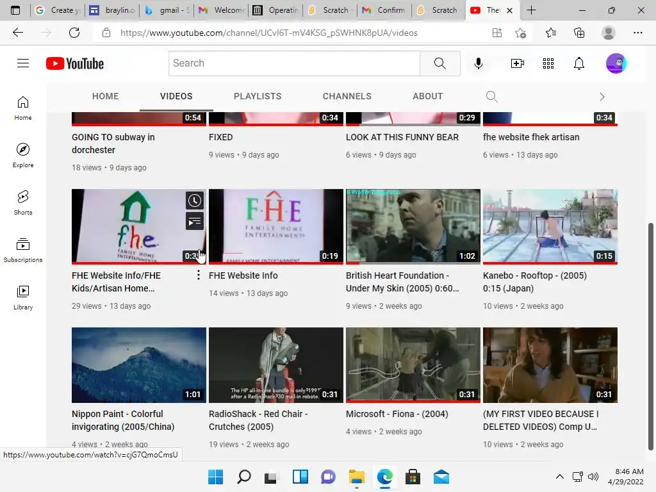This screenshot has height=492, width=656.
Task: Open the FHE Website Info video title
Action: (243, 275)
